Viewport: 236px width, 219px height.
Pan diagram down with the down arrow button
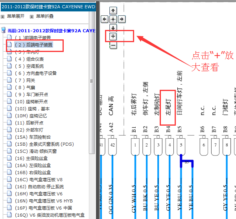pos(113,28)
